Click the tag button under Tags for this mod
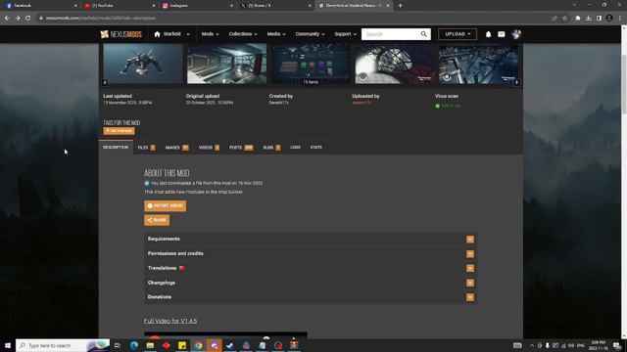The height and width of the screenshot is (352, 627). tap(119, 131)
